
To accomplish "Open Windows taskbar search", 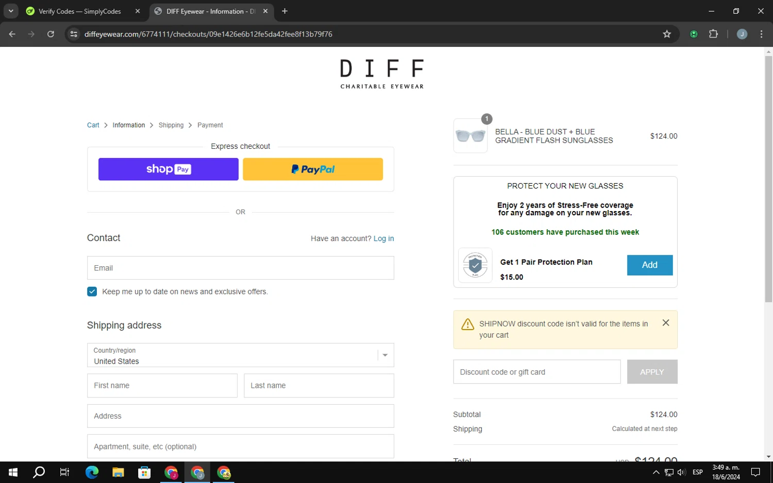I will coord(39,472).
